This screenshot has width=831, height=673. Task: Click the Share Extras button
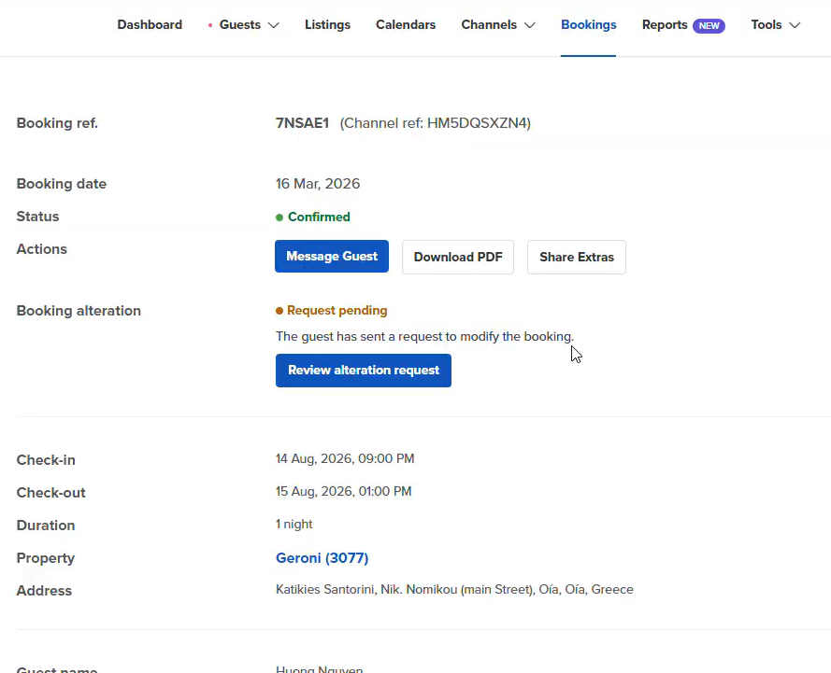pos(577,257)
